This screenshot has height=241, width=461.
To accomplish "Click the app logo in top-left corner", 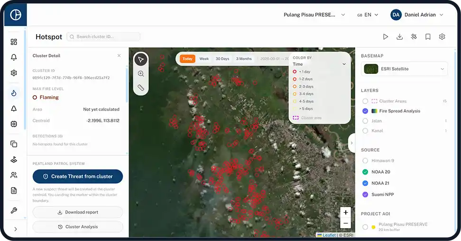I will pos(16,15).
